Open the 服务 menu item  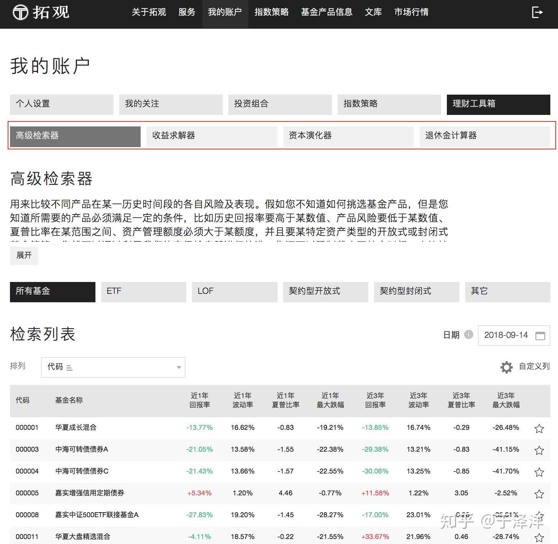coord(187,12)
